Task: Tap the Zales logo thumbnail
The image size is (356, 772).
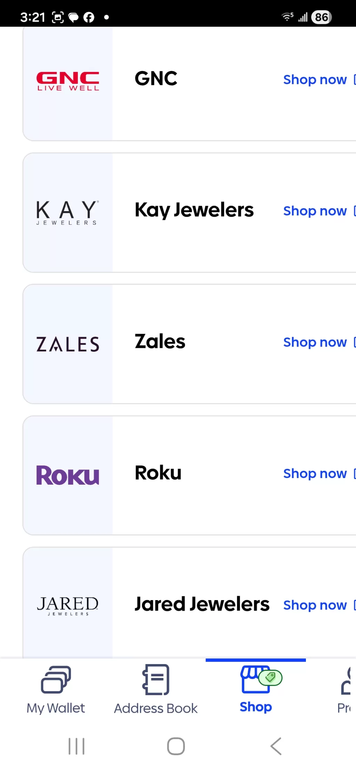Action: (68, 344)
